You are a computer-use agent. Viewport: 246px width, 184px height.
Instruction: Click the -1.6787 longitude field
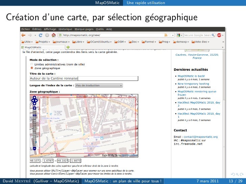tap(48, 161)
